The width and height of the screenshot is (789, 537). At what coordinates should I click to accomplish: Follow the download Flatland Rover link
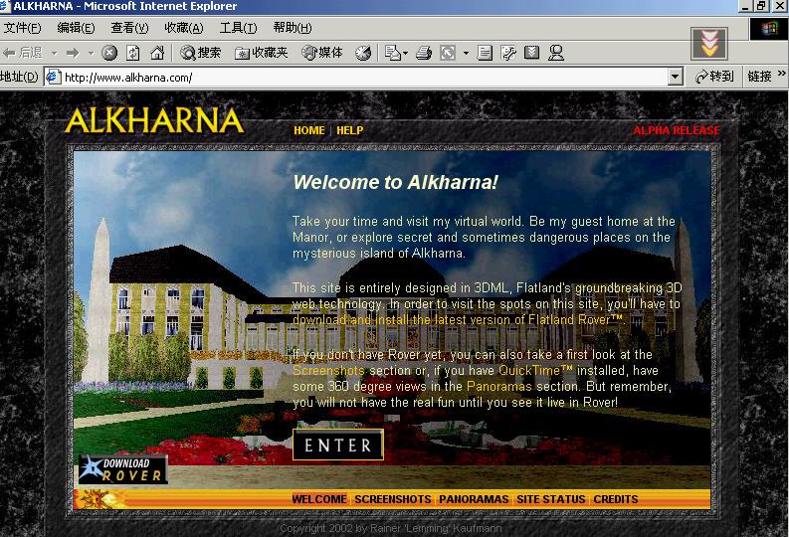coord(458,320)
